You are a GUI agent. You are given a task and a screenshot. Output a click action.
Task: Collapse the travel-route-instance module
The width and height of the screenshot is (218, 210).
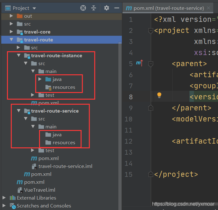pyautogui.click(x=19, y=55)
